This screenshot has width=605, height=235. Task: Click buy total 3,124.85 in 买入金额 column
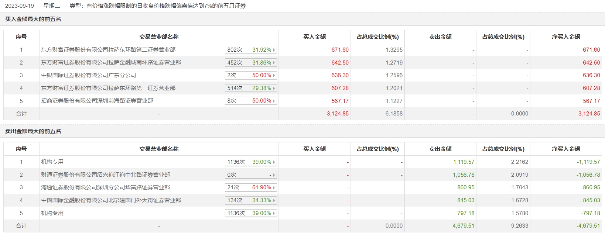[338, 114]
